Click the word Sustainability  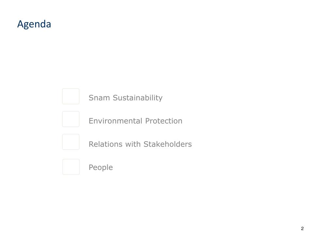[138, 98]
